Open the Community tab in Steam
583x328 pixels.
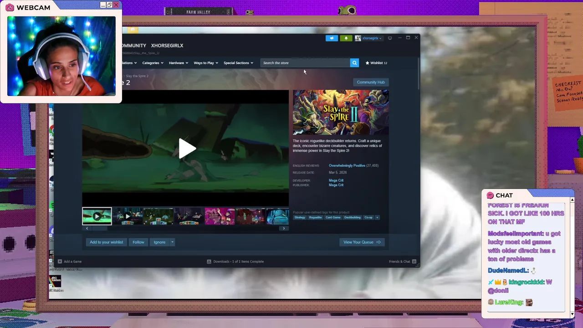(134, 46)
